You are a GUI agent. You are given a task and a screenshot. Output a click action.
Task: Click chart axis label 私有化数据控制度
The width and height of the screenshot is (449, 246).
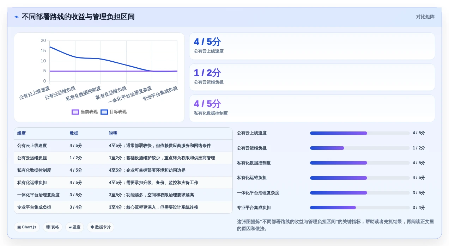84,93
